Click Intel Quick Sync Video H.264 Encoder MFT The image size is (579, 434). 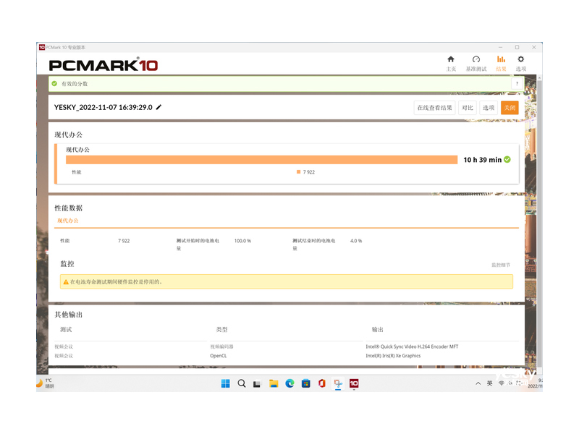tap(412, 346)
